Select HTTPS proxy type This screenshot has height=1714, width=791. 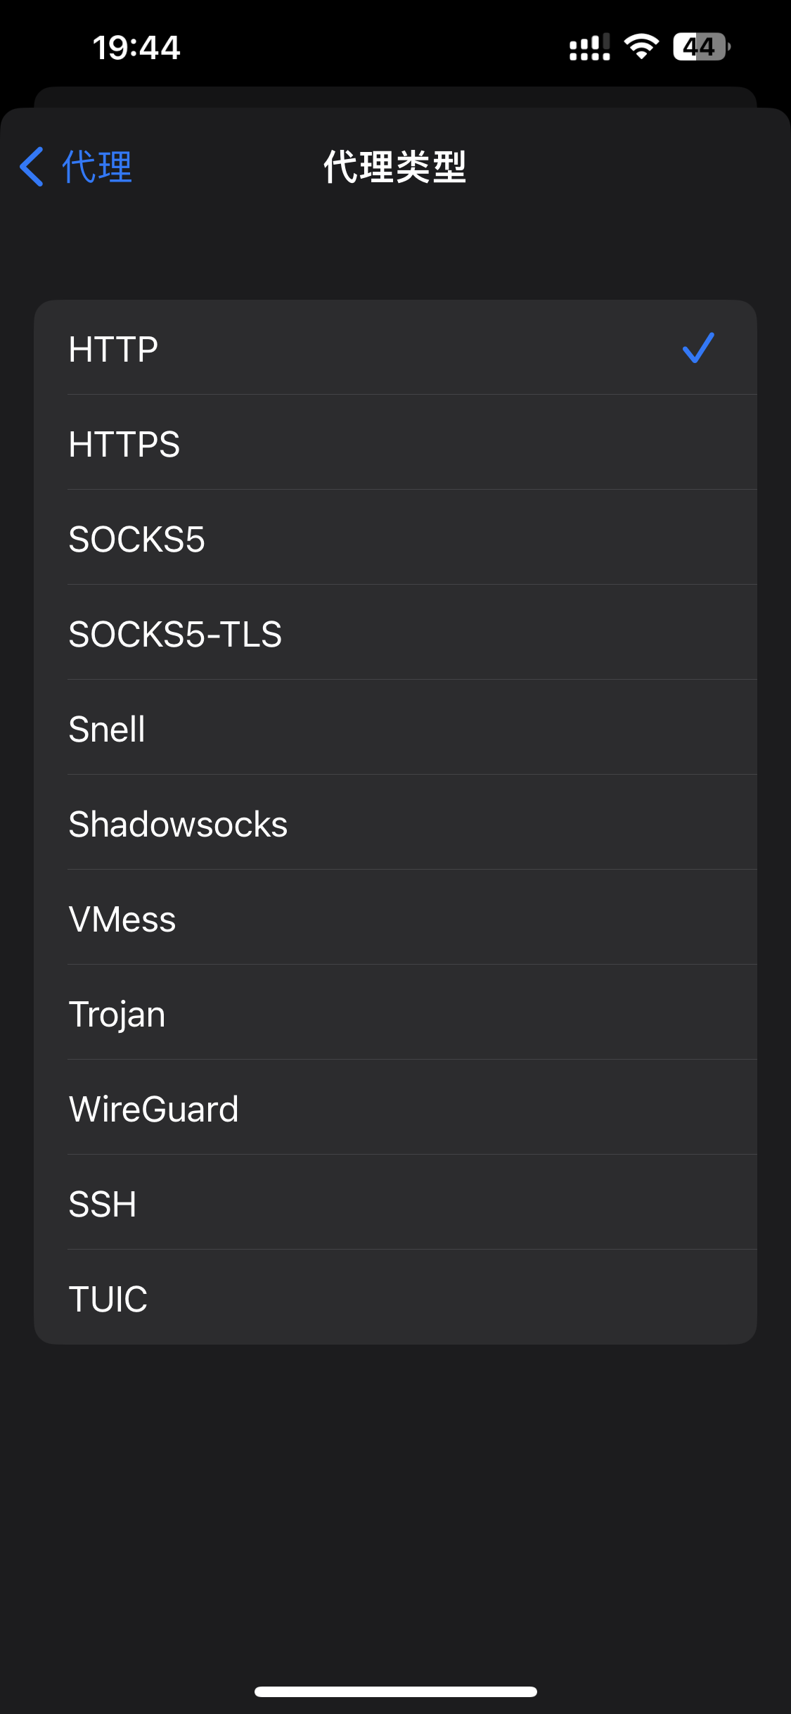(394, 443)
